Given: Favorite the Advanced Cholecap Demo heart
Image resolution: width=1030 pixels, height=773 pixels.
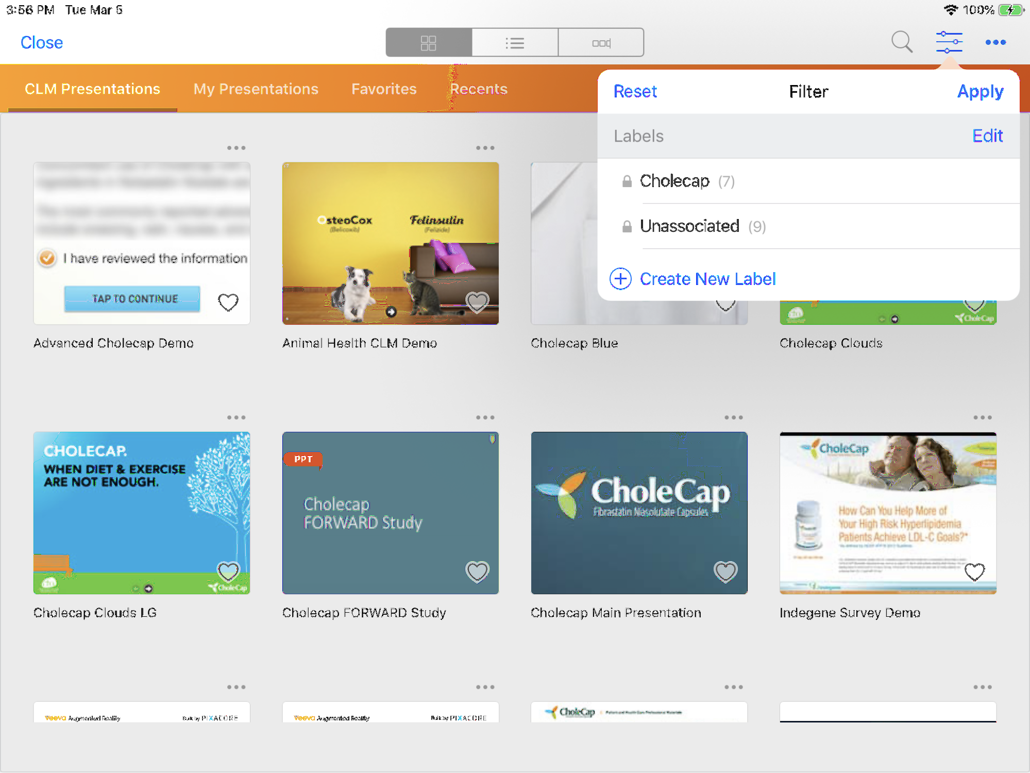Looking at the screenshot, I should tap(228, 303).
